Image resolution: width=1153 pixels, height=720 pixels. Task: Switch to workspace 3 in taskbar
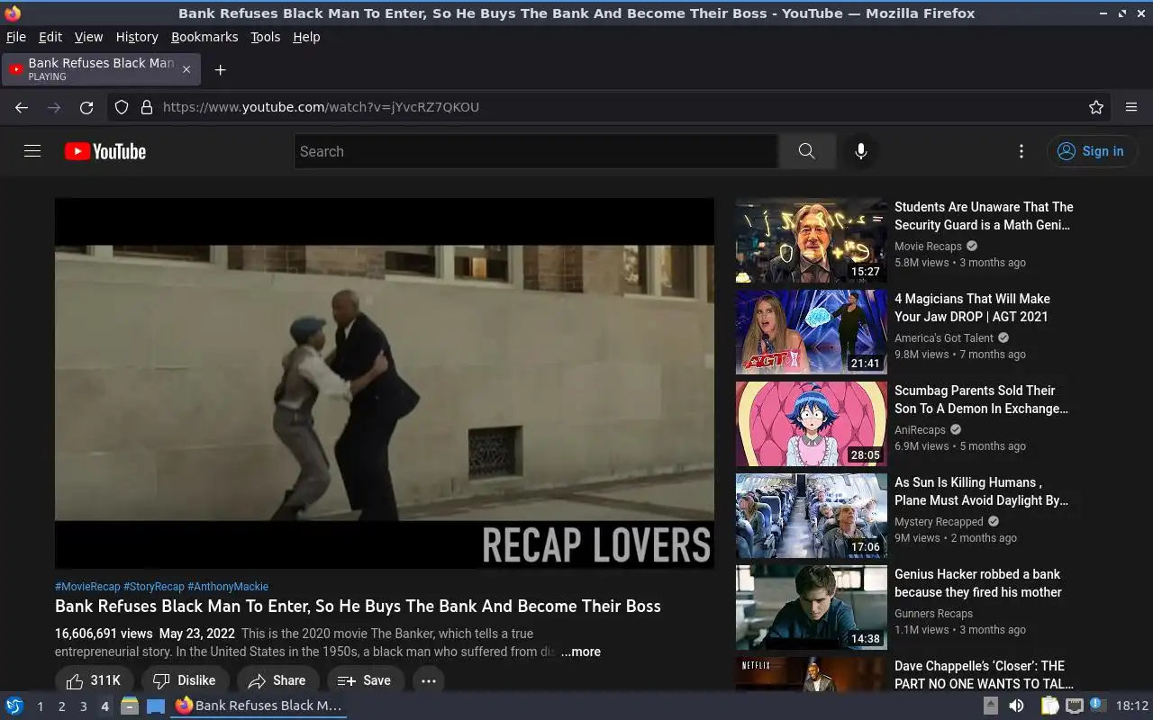[x=83, y=706]
